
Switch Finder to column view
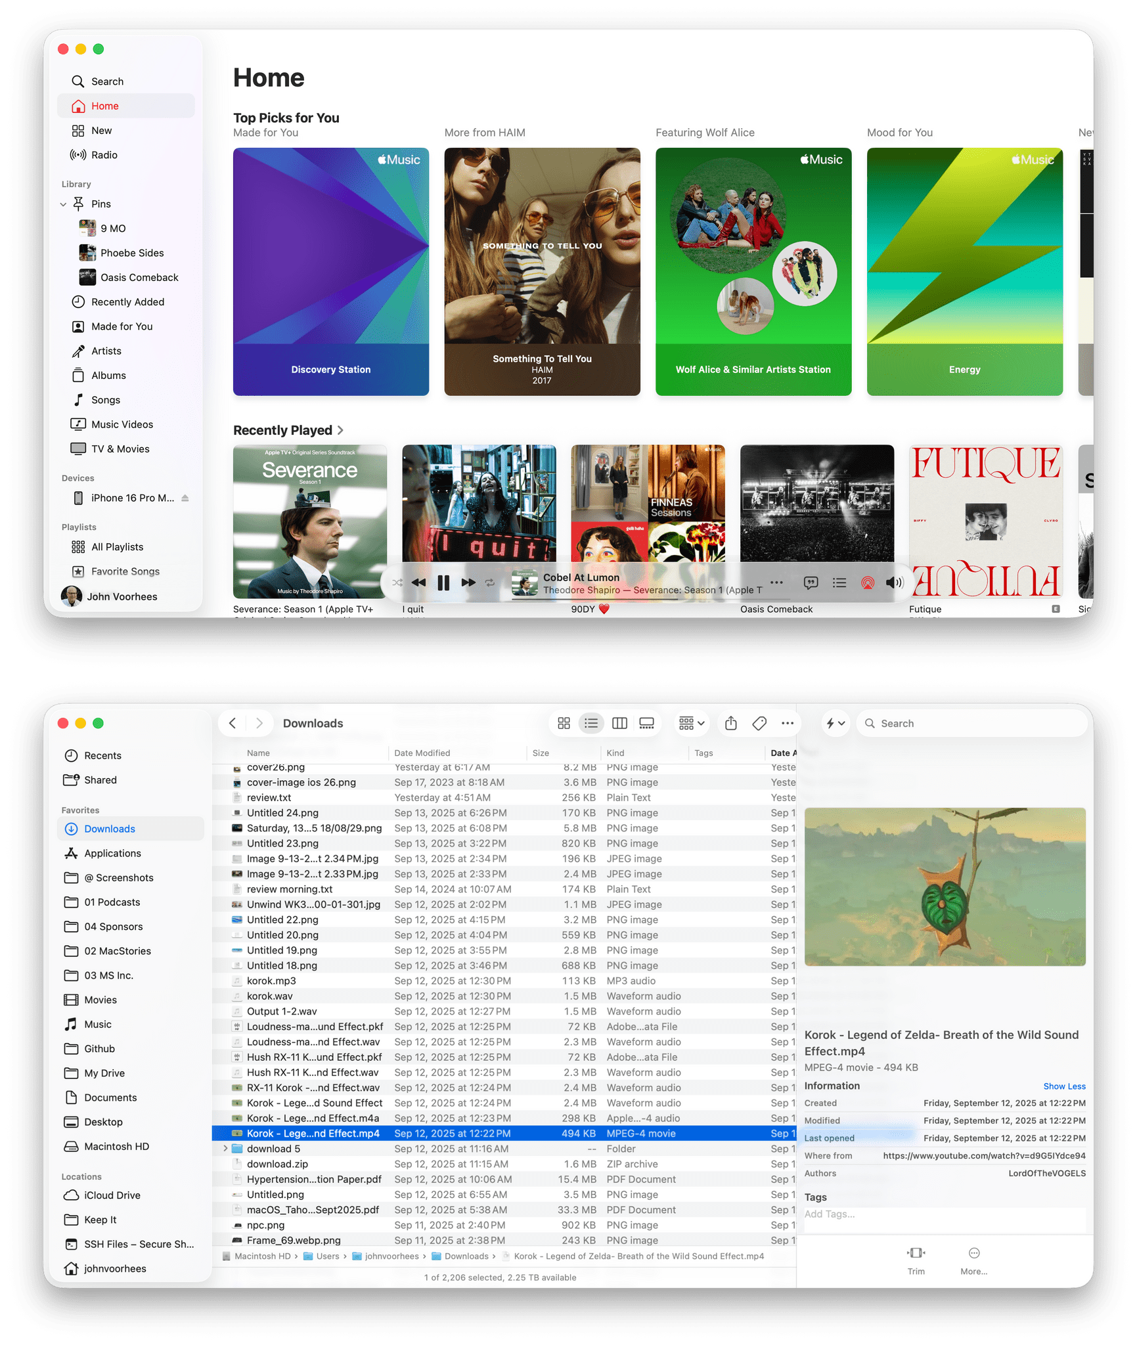(x=619, y=723)
